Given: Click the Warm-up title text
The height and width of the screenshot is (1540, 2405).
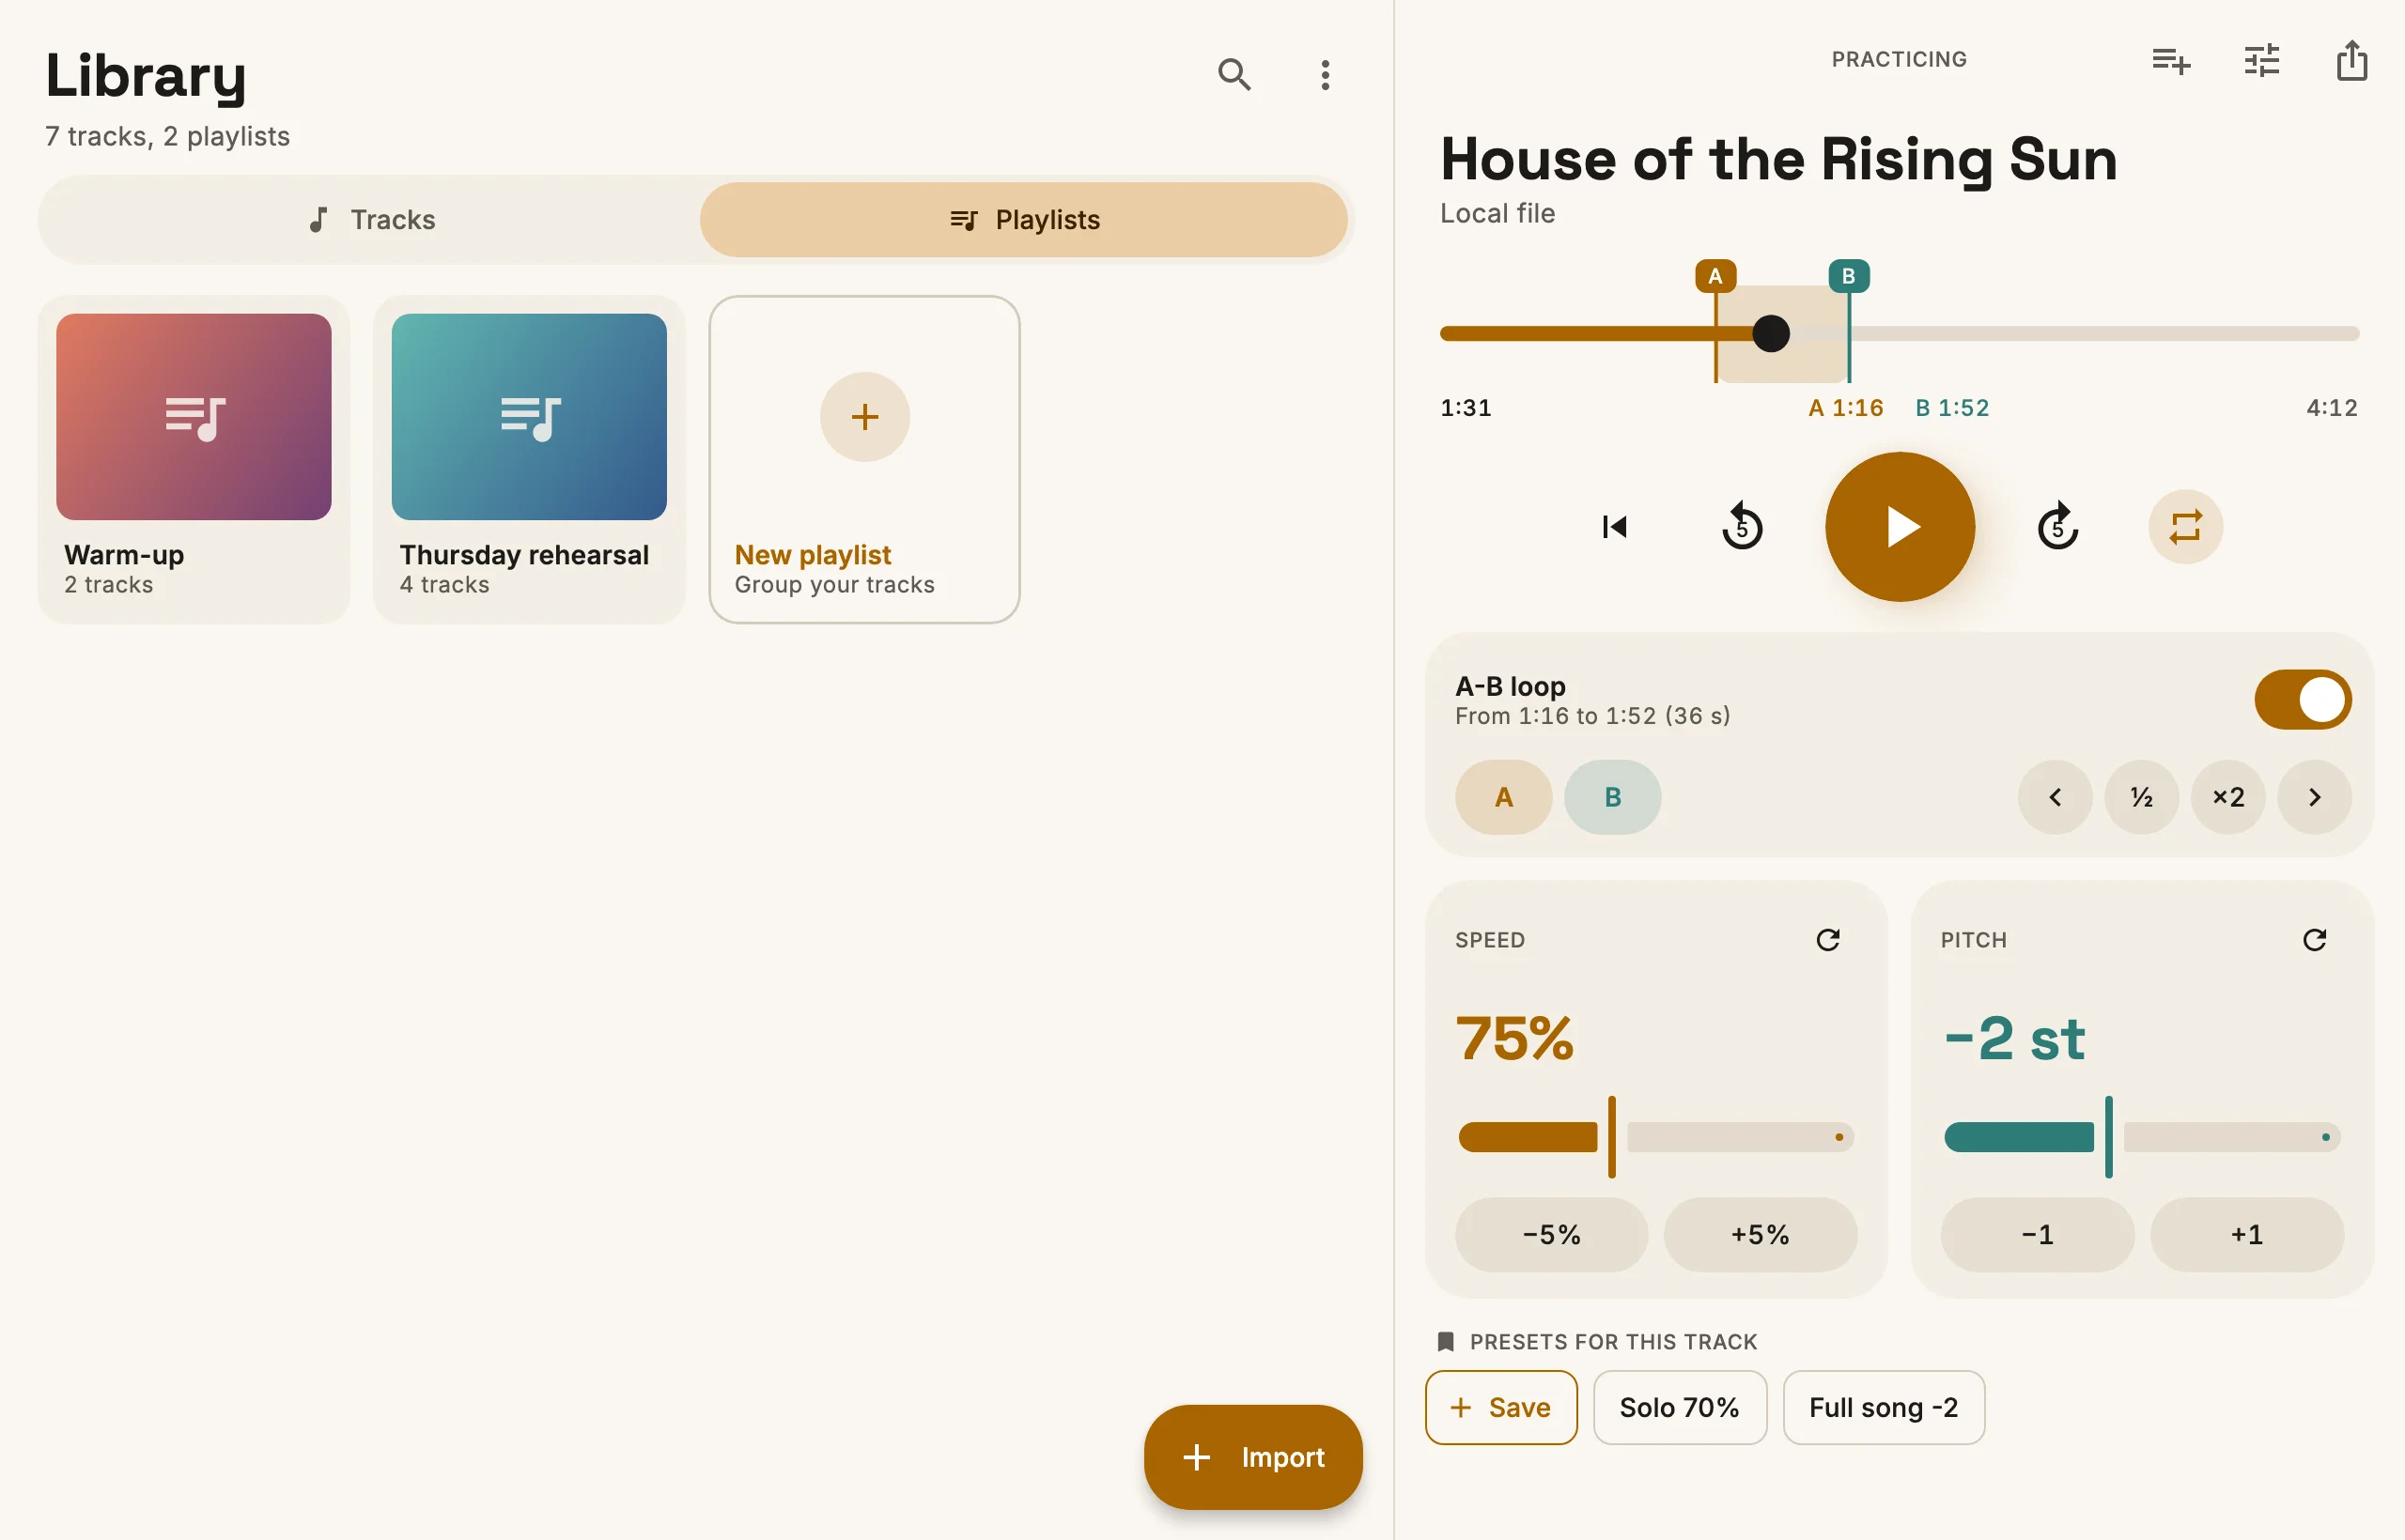Looking at the screenshot, I should click(x=124, y=555).
